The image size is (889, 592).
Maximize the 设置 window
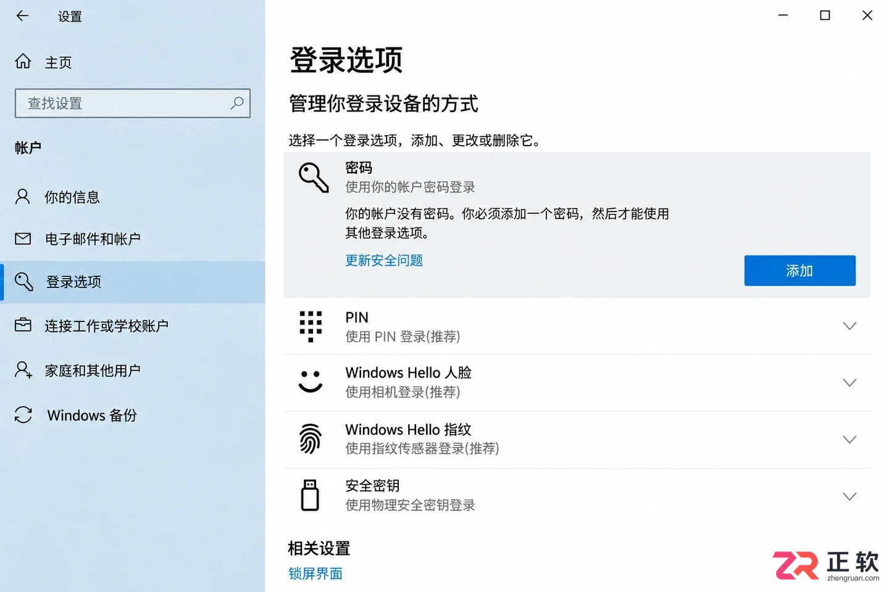(x=825, y=15)
